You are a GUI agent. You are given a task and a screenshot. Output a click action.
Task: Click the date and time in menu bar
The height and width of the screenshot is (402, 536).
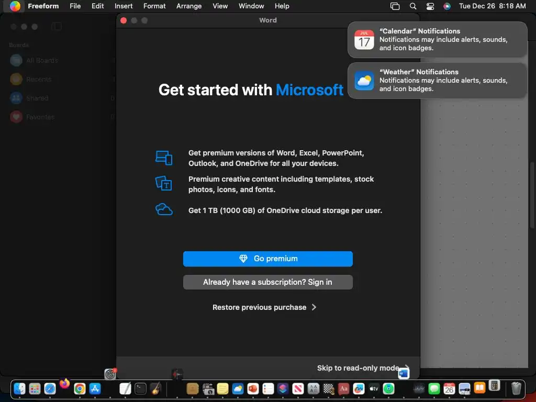(492, 6)
